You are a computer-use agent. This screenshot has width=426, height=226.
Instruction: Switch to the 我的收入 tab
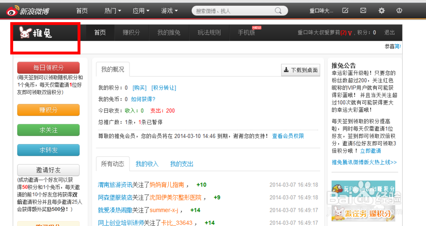click(147, 164)
